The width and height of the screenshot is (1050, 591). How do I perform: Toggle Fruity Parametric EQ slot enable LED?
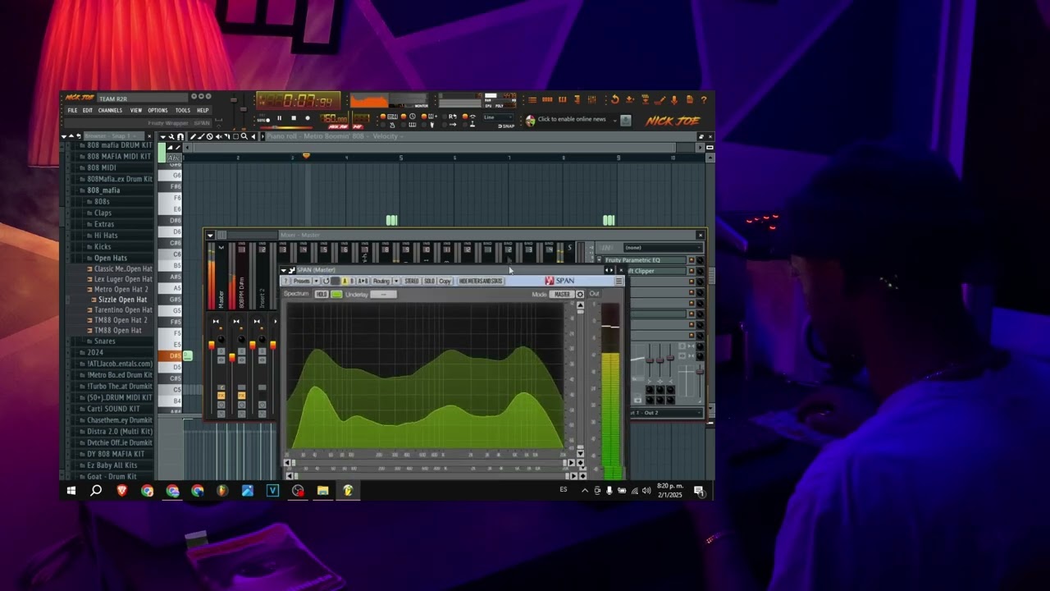point(691,260)
